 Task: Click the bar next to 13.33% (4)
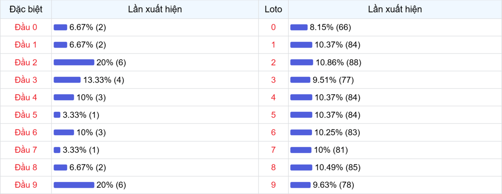67,80
